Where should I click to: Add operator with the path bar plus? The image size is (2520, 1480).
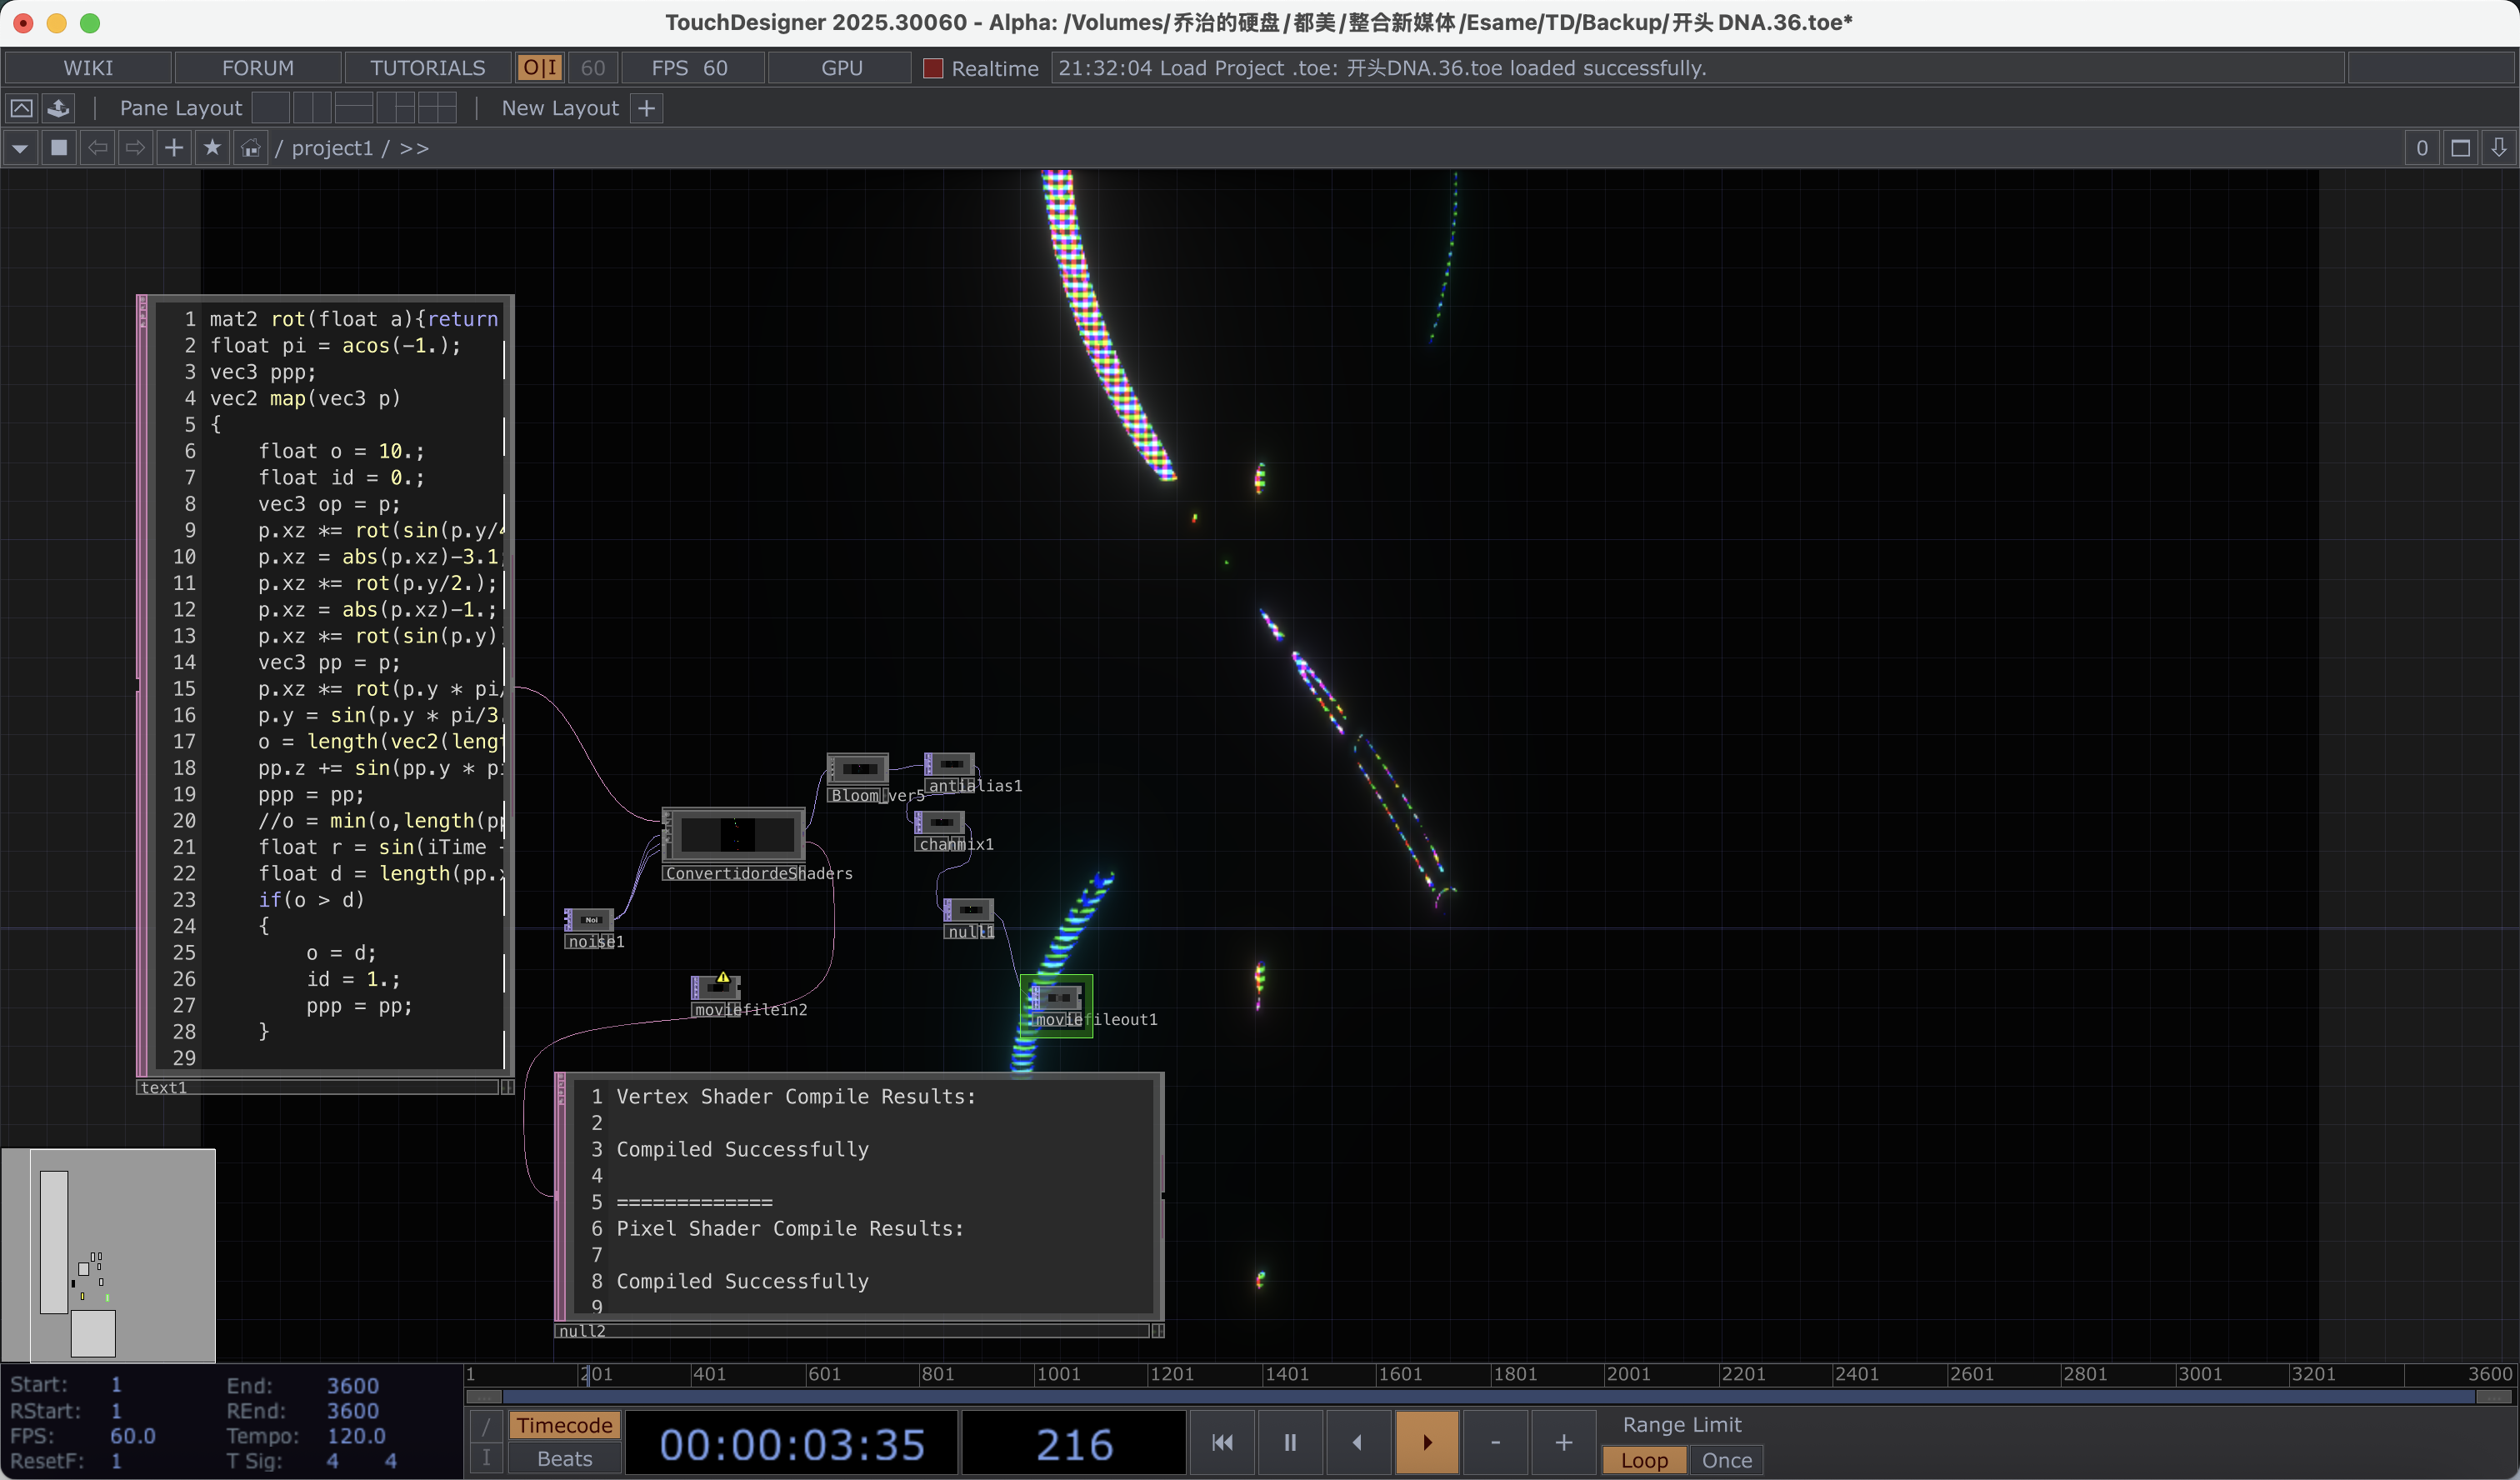pos(174,148)
